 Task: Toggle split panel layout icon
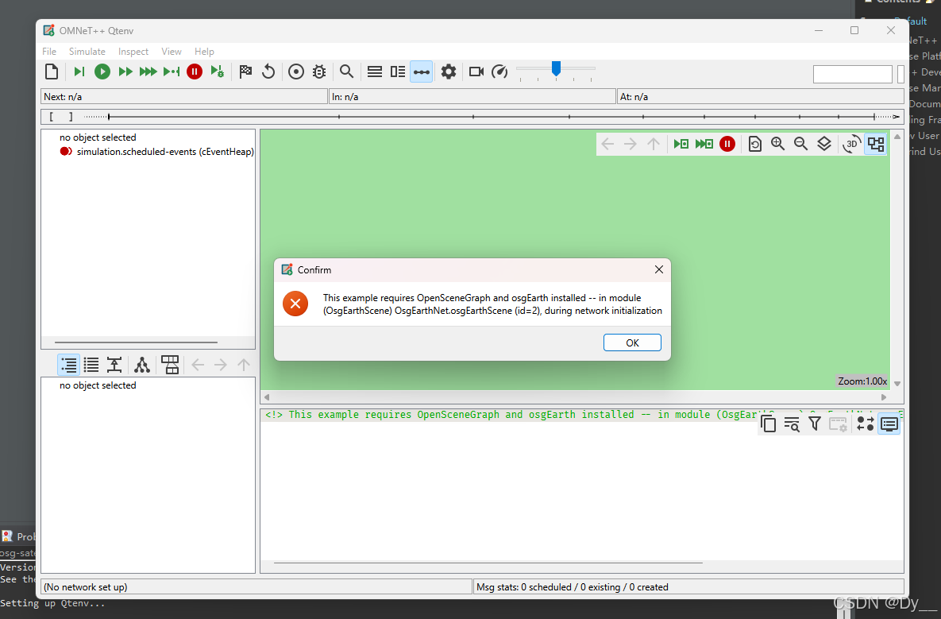click(397, 72)
